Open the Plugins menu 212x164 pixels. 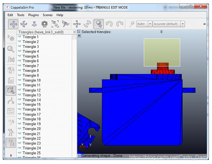click(x=33, y=15)
